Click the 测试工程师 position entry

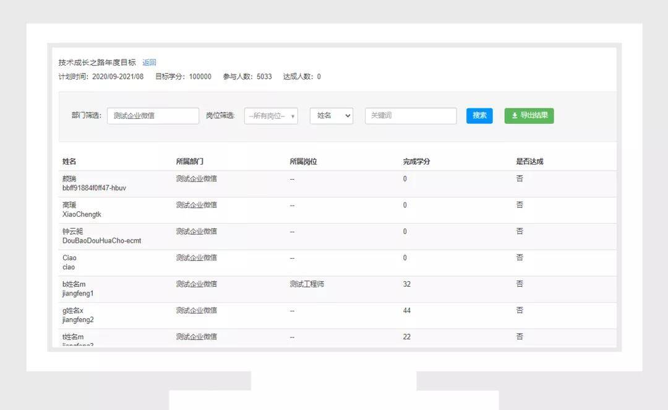[x=306, y=284]
